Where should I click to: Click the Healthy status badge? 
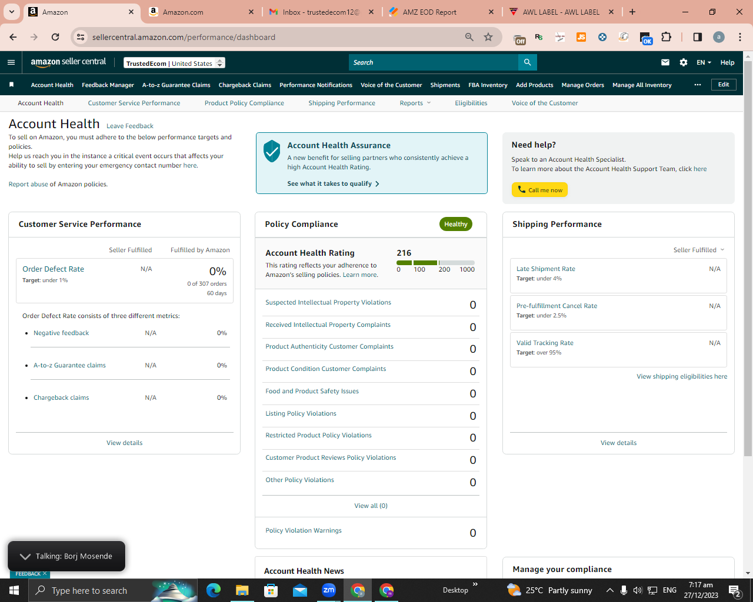pos(455,224)
